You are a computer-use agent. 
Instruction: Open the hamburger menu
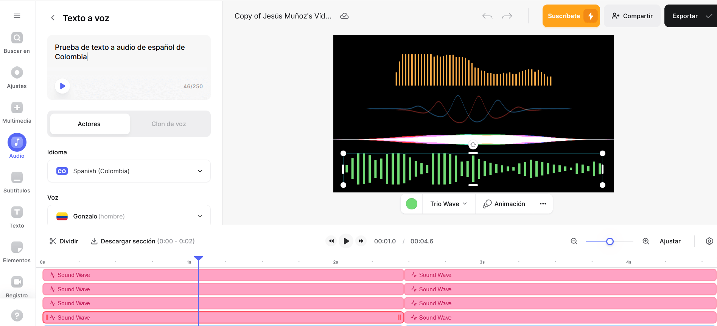tap(17, 16)
